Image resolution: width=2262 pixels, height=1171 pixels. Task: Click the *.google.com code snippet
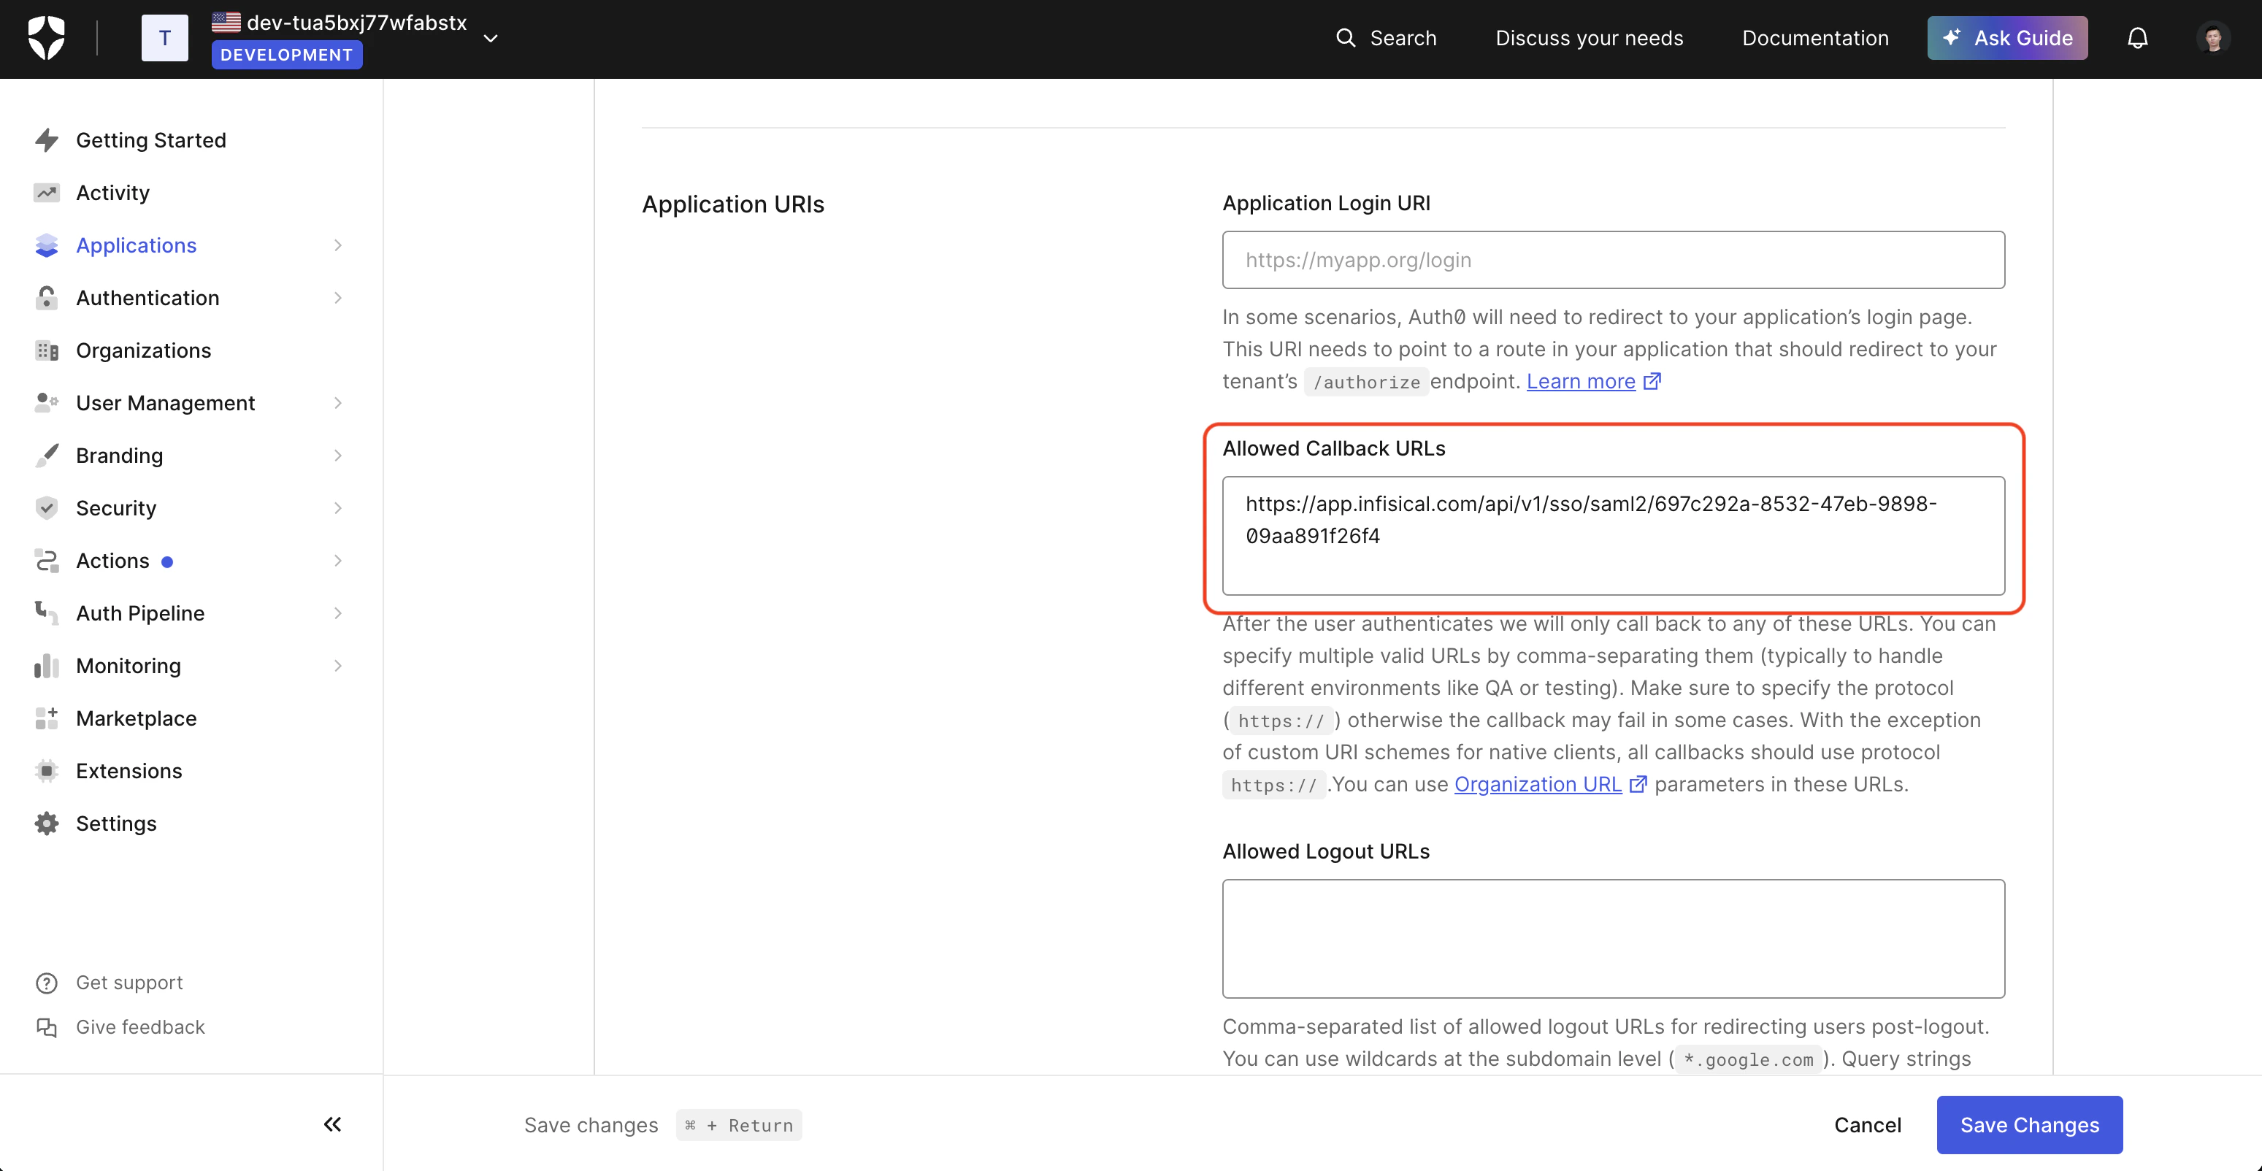(1748, 1059)
